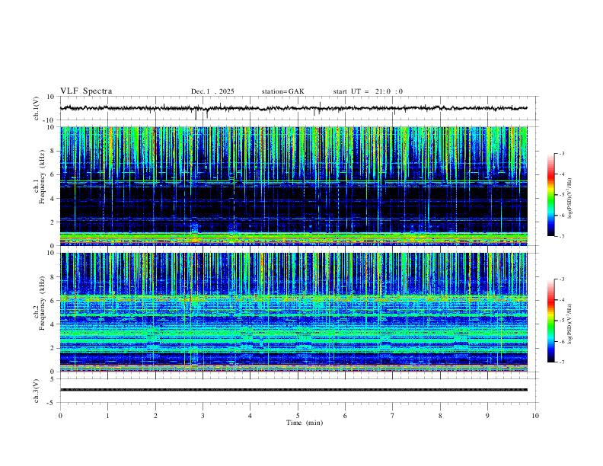Click the "6" minute tick on the time axis
Image resolution: width=603 pixels, height=466 pixels.
346,416
